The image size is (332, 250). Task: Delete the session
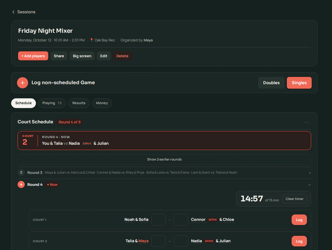(x=122, y=56)
